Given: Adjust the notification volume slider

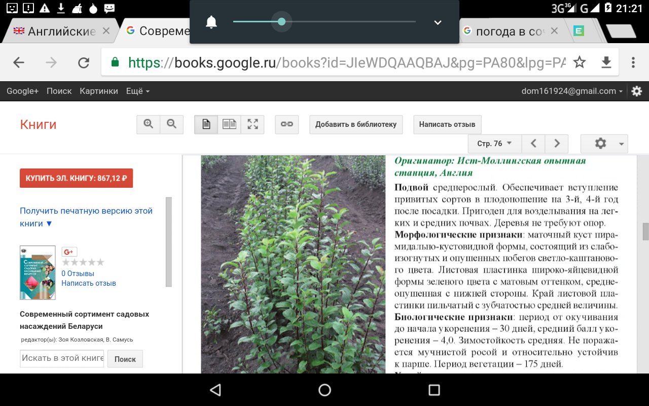Looking at the screenshot, I should pos(281,22).
